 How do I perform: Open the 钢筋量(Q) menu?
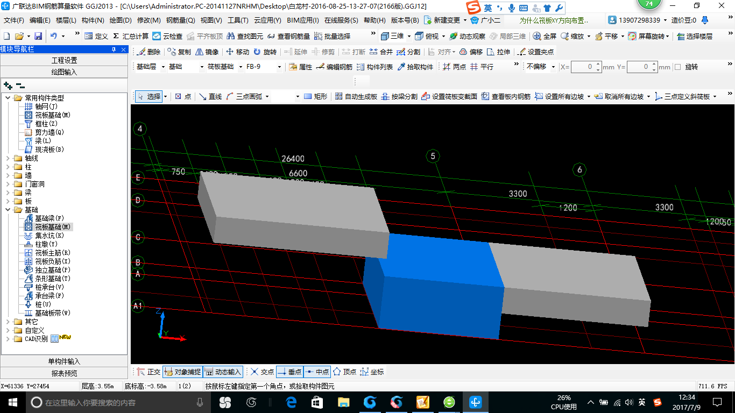coord(180,20)
